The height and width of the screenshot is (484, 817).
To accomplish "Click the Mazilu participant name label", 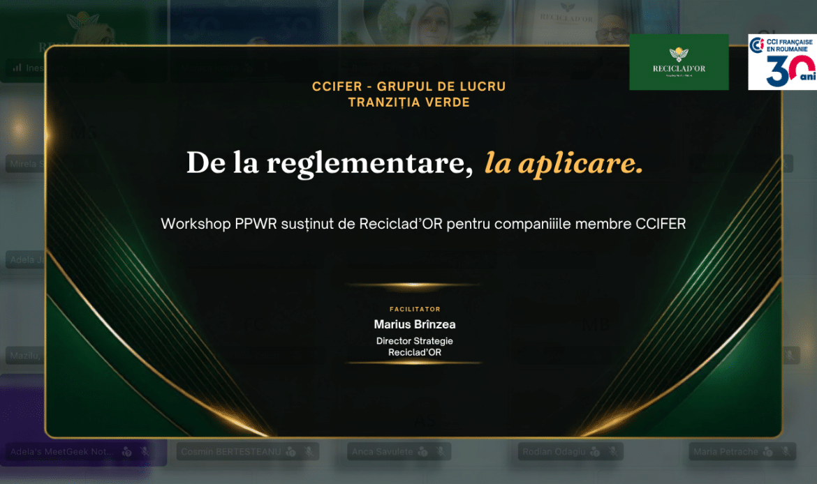I will (25, 356).
